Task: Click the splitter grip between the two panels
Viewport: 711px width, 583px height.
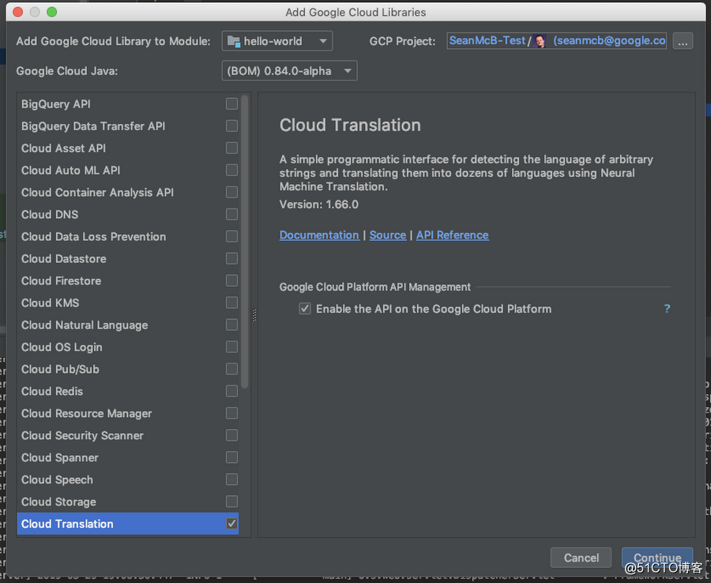Action: point(254,315)
